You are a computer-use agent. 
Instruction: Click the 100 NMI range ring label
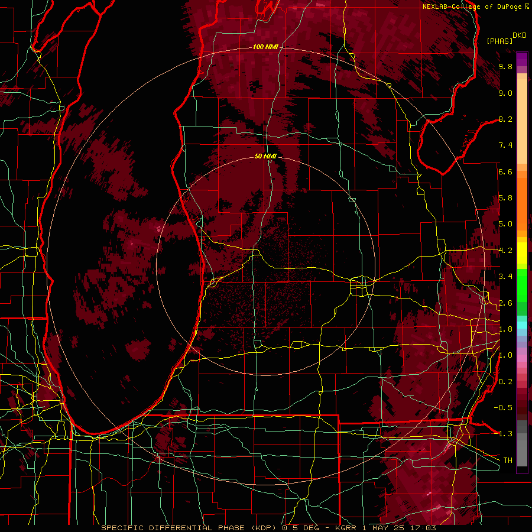point(265,47)
